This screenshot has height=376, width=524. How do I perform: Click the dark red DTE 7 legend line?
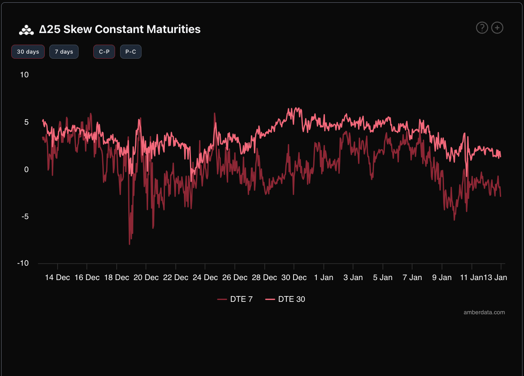(222, 299)
